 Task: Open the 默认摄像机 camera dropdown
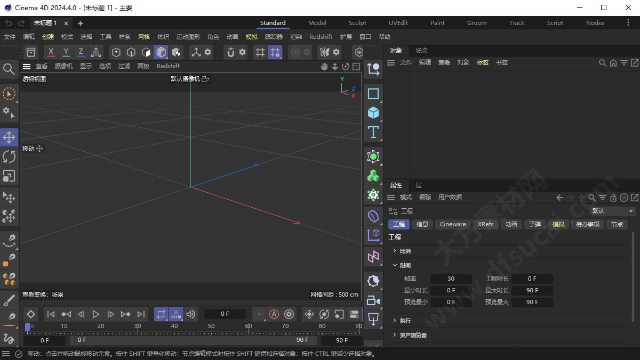(x=190, y=79)
